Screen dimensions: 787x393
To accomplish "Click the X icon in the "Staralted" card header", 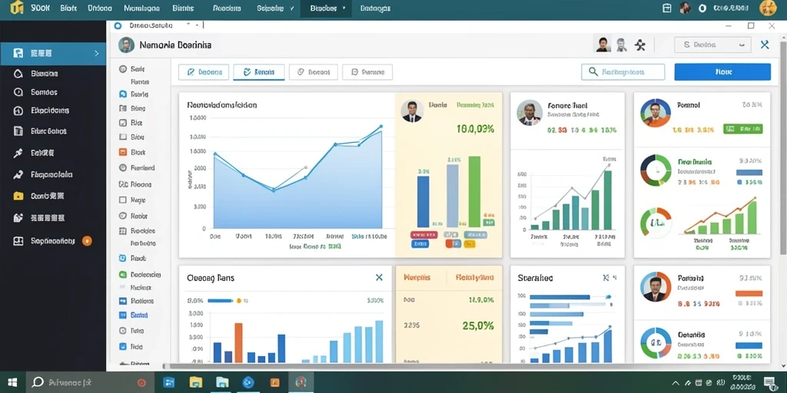I will 606,278.
